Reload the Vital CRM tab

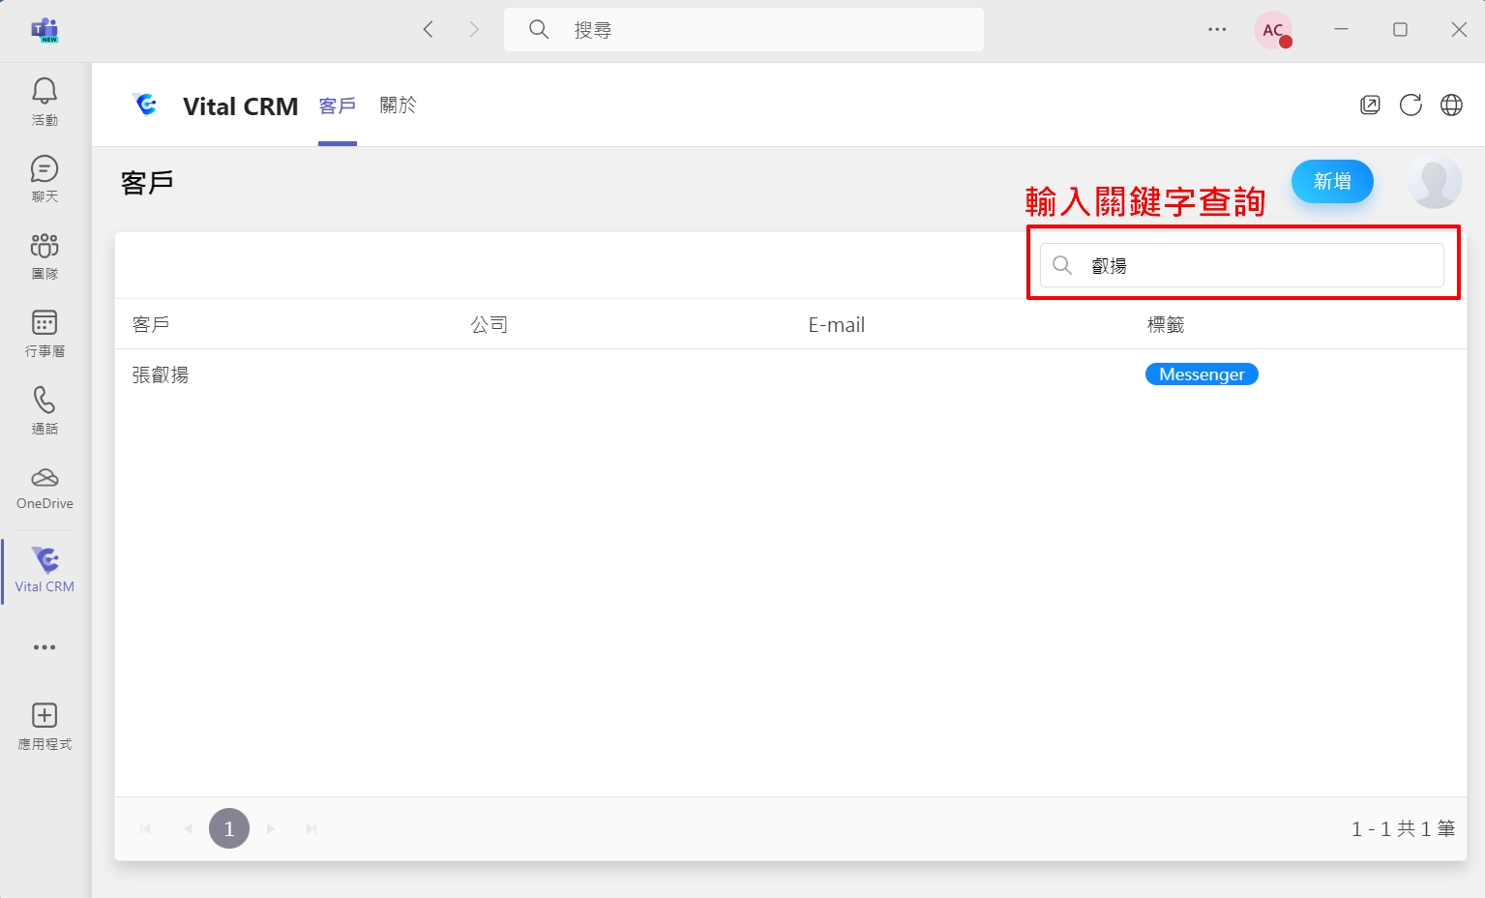(x=1411, y=105)
